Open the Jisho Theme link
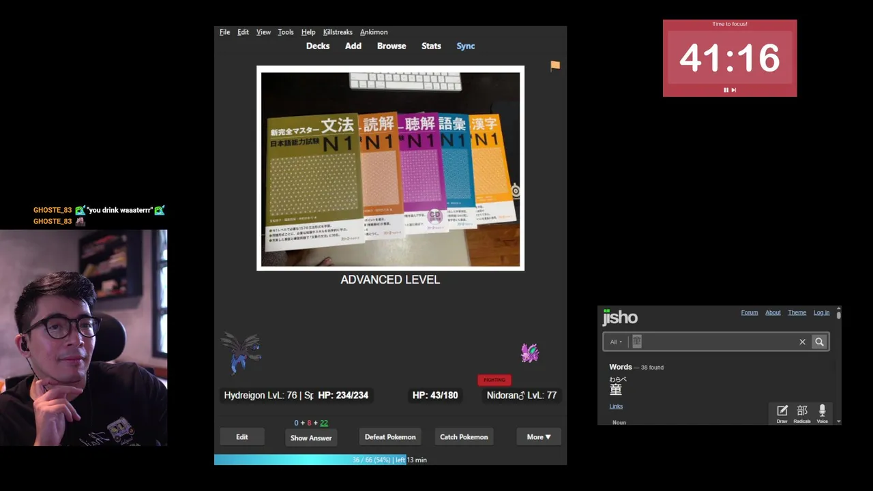Screen dimensions: 873x491 pos(797,312)
